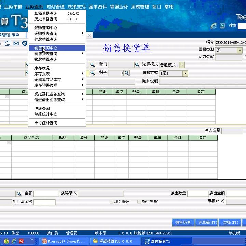Expand quick launch chevron in taskbar
The image size is (246, 246).
(x=32, y=240)
